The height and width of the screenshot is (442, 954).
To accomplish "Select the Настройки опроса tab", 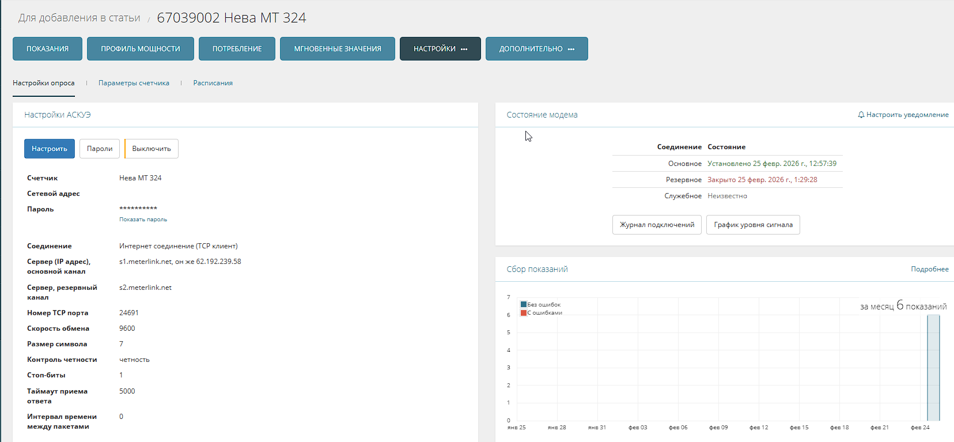I will tap(44, 83).
